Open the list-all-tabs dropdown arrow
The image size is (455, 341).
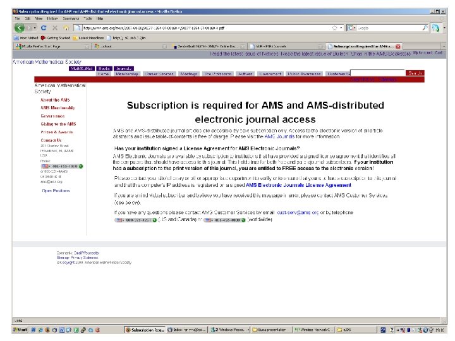click(x=444, y=46)
